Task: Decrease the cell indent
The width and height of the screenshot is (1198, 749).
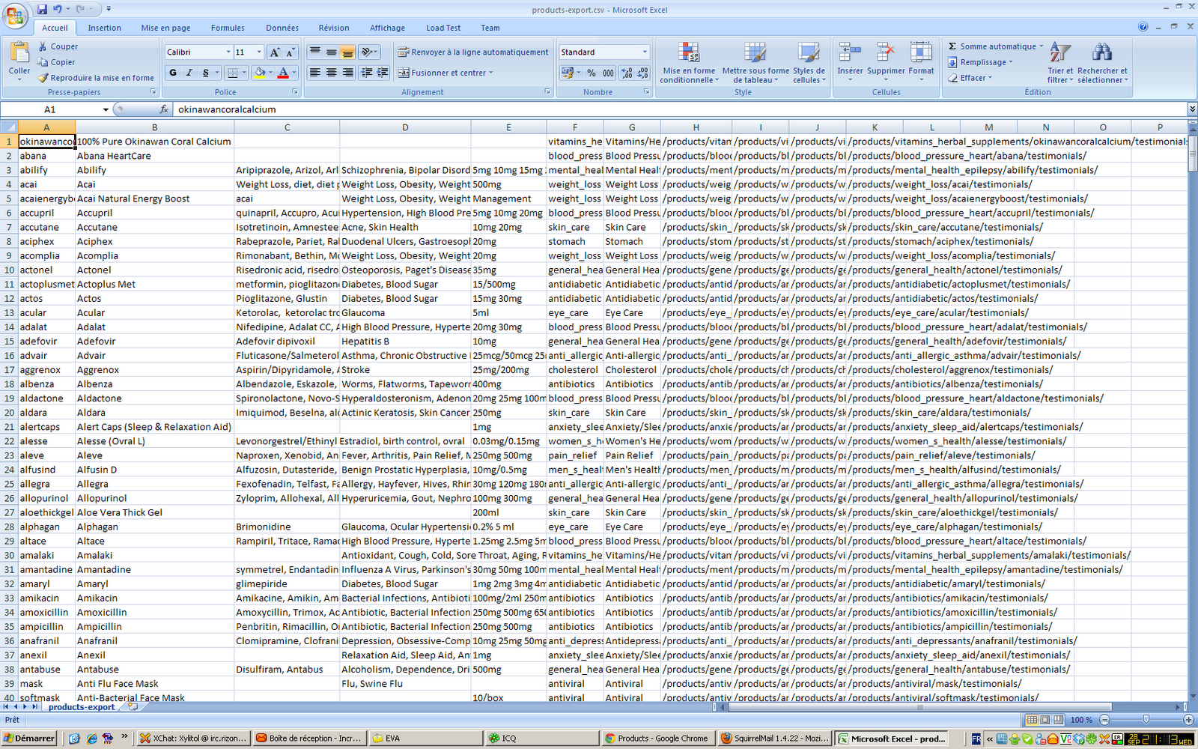Action: [366, 73]
